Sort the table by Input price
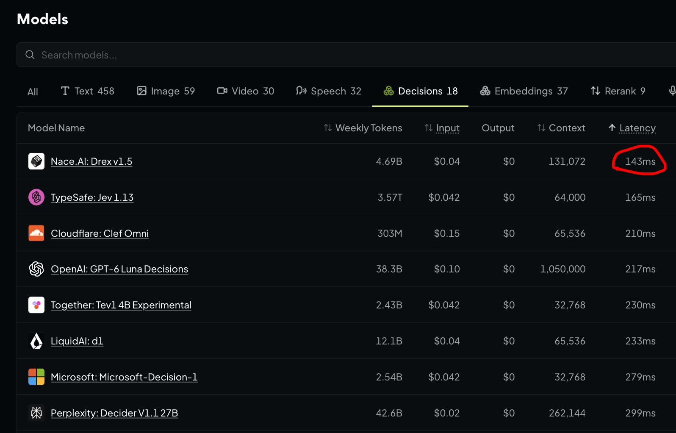 pos(442,128)
